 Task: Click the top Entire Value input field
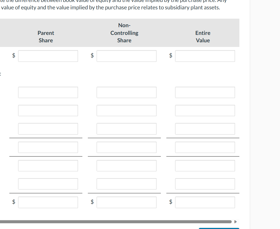click(205, 56)
